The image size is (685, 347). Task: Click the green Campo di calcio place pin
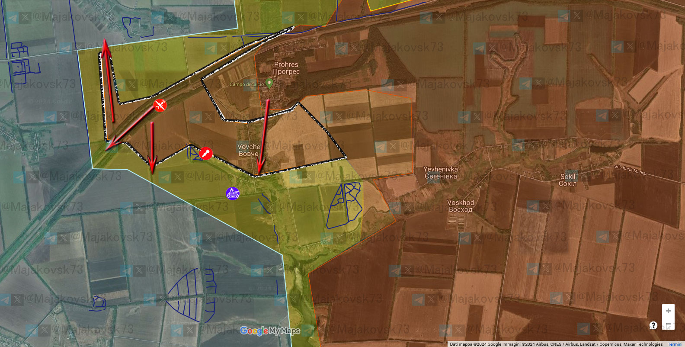pyautogui.click(x=269, y=83)
